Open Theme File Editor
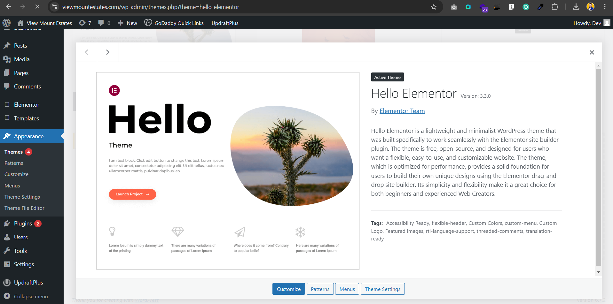 [x=24, y=208]
